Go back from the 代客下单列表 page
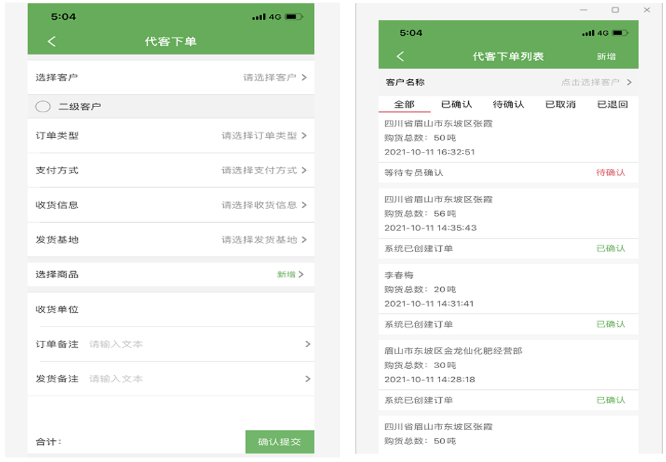 pyautogui.click(x=400, y=56)
